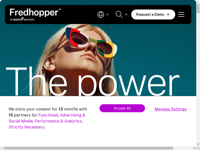Open the hamburger menu icon
Screen dimensions: 200x150
(181, 14)
